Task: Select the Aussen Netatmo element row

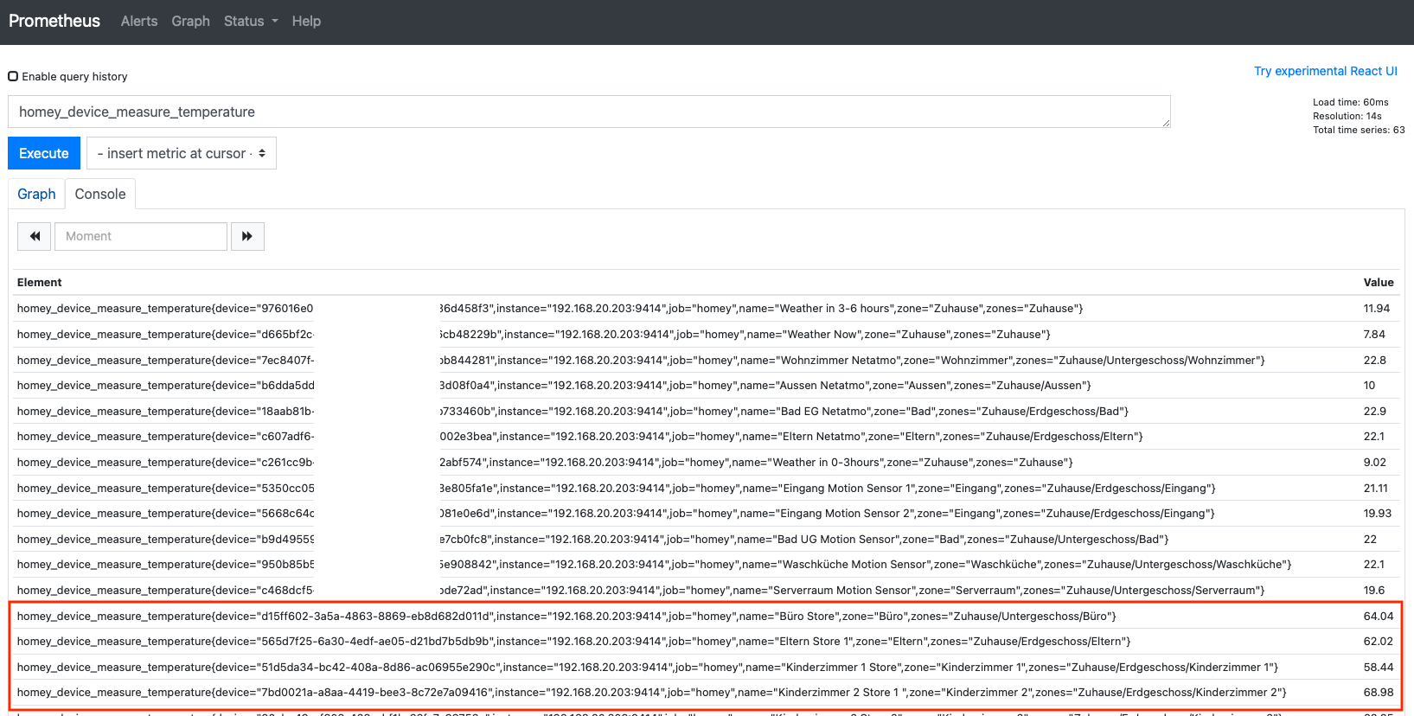Action: 708,385
